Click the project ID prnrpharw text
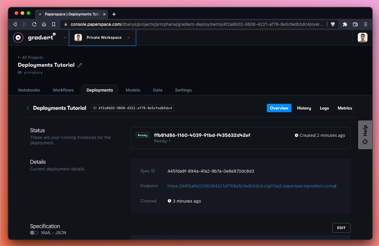The height and width of the screenshot is (246, 379). (33, 72)
